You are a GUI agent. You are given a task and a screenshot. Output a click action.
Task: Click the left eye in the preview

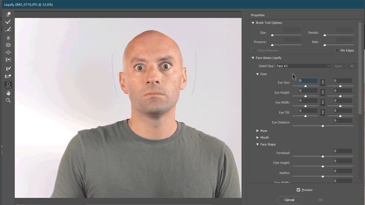[x=140, y=68]
